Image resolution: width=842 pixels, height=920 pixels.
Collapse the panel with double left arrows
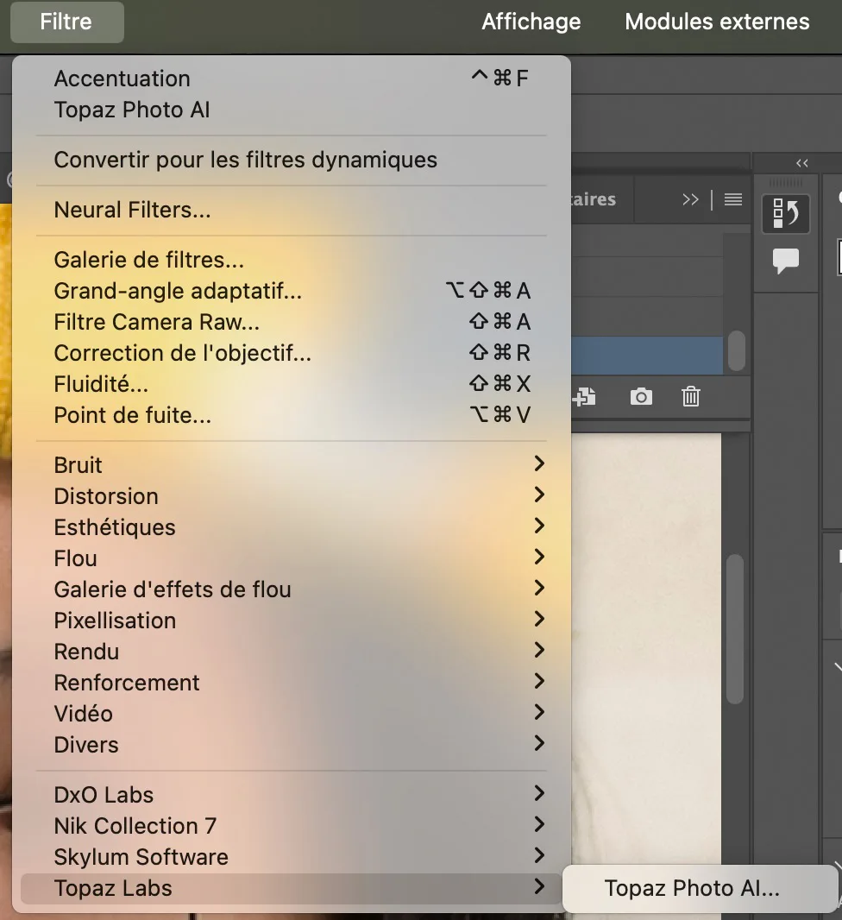tap(802, 163)
